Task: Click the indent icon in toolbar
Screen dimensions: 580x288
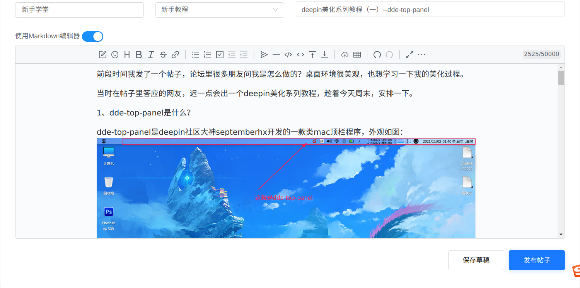Action: [244, 55]
